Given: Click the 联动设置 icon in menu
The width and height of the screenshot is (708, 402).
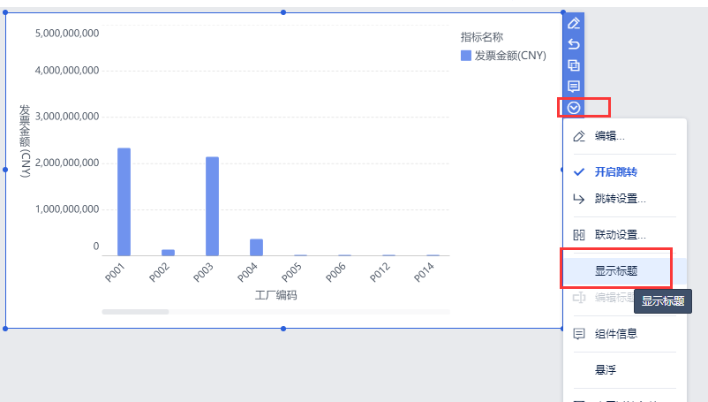Looking at the screenshot, I should tap(579, 235).
